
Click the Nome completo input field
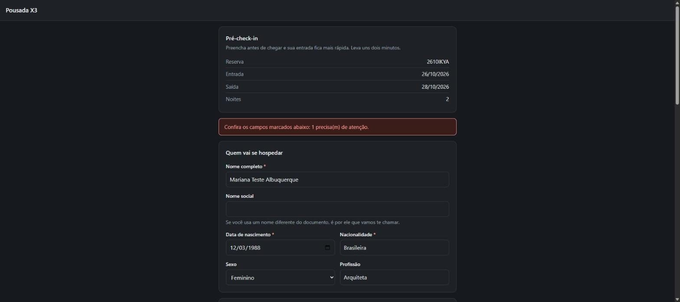337,180
